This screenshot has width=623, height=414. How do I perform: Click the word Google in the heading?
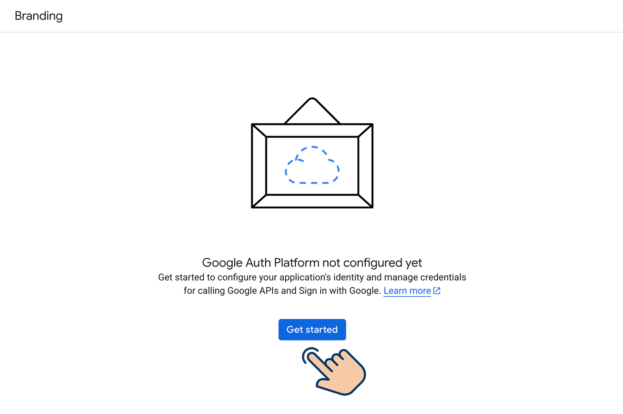[x=222, y=263]
